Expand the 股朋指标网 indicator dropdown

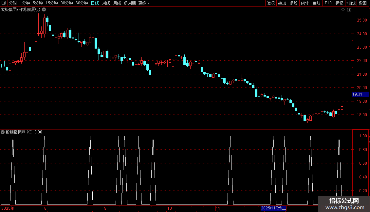point(3,132)
